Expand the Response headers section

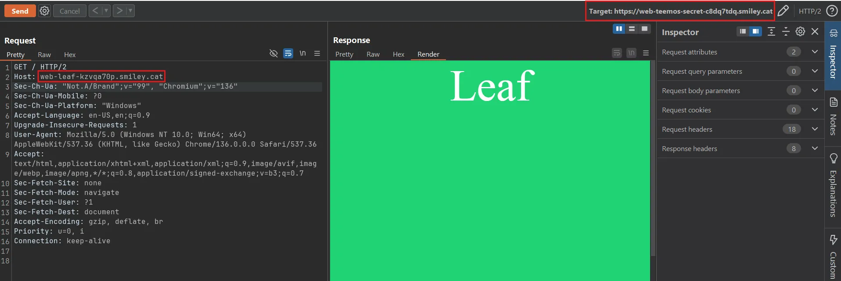(x=815, y=148)
